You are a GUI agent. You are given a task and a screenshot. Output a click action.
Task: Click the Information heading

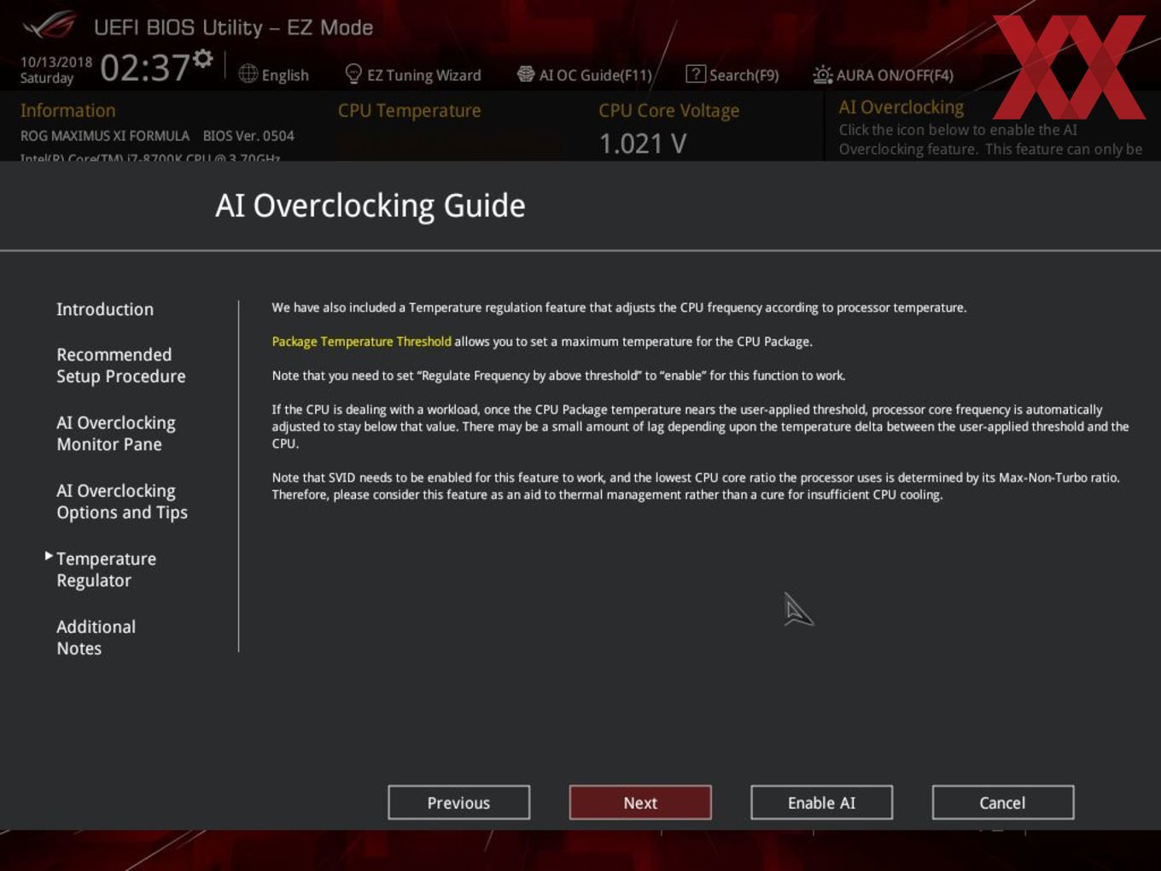coord(68,111)
